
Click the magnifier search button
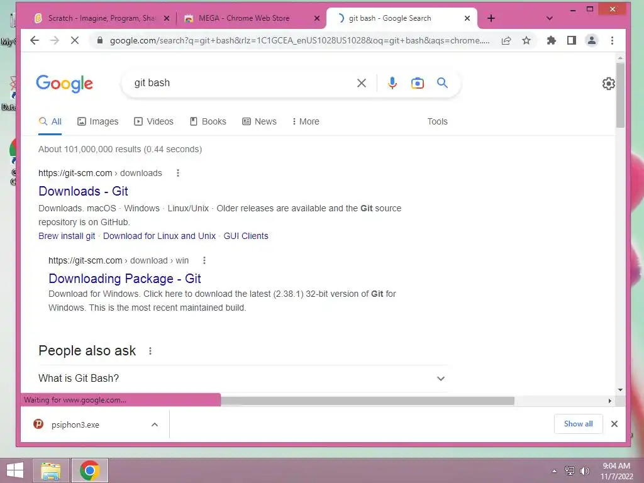tap(442, 83)
